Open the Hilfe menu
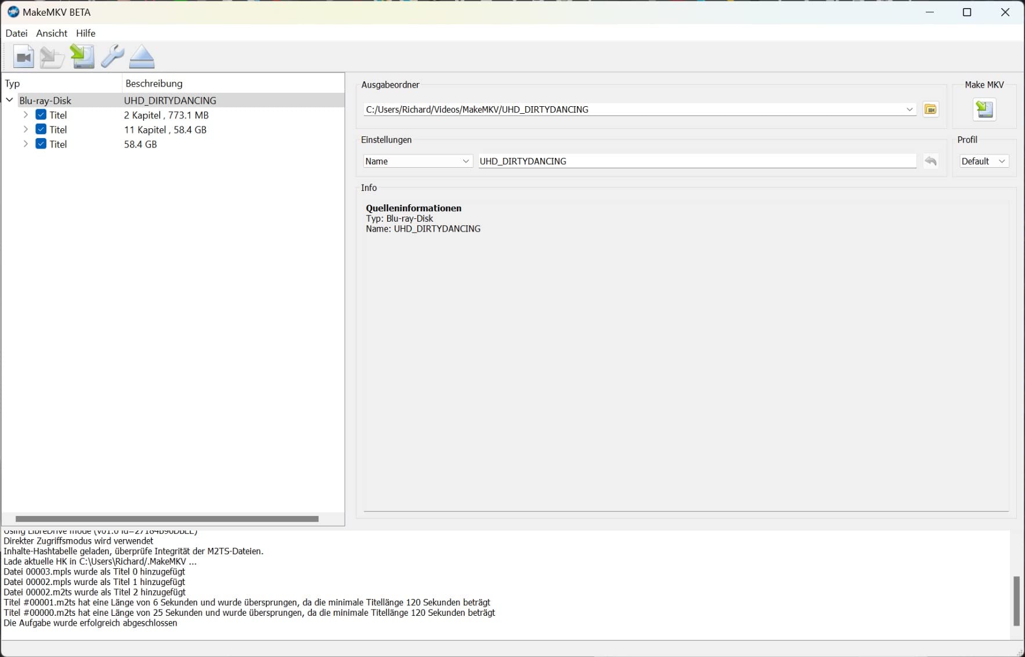 [85, 33]
